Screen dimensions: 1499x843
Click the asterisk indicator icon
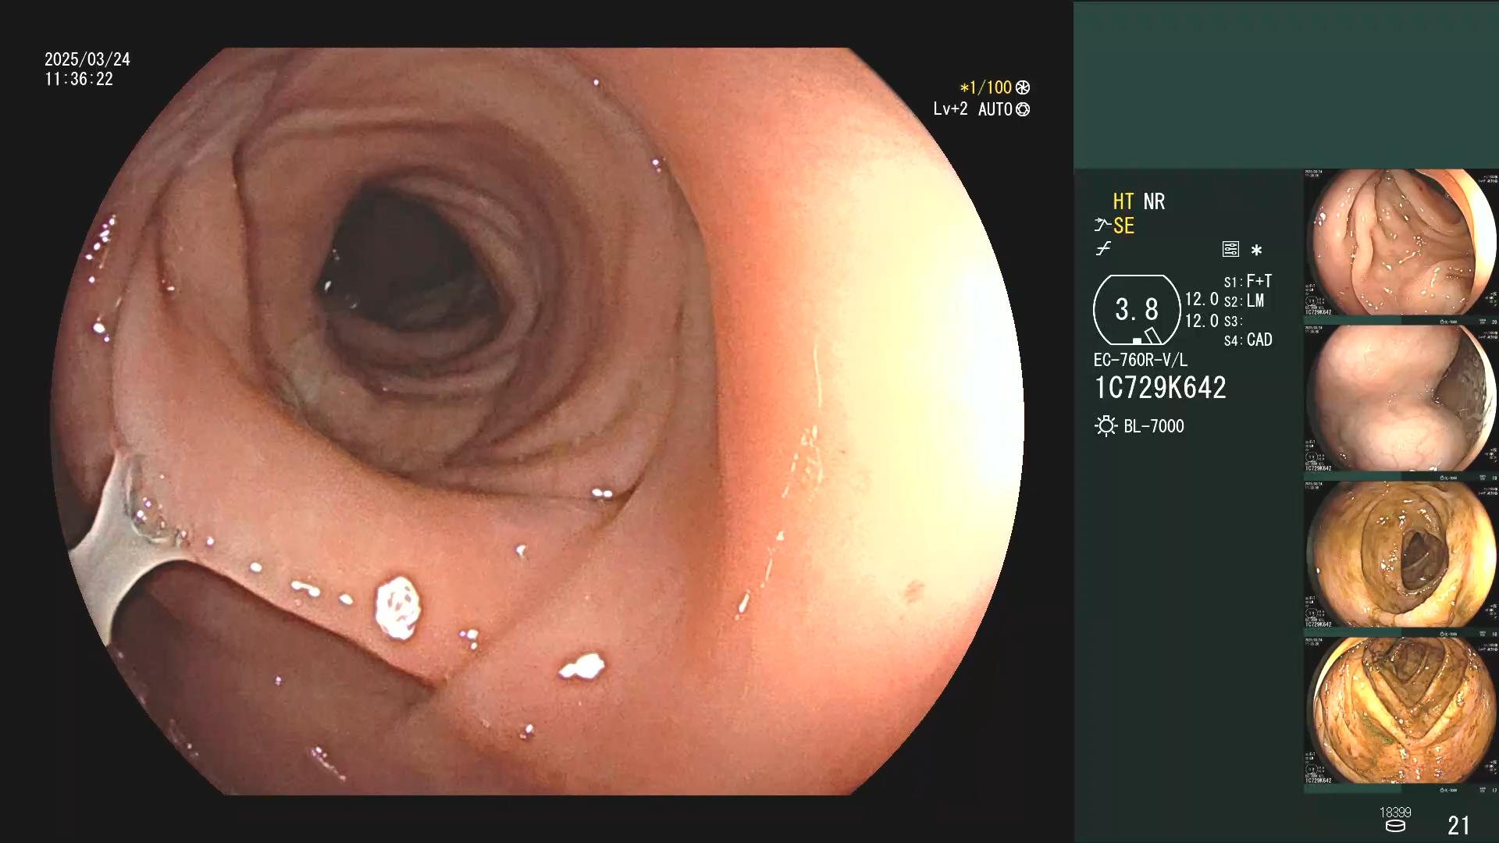[1256, 250]
